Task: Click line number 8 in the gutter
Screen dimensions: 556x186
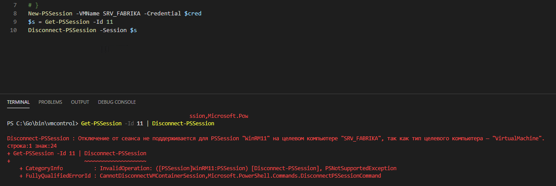Action: click(x=15, y=14)
